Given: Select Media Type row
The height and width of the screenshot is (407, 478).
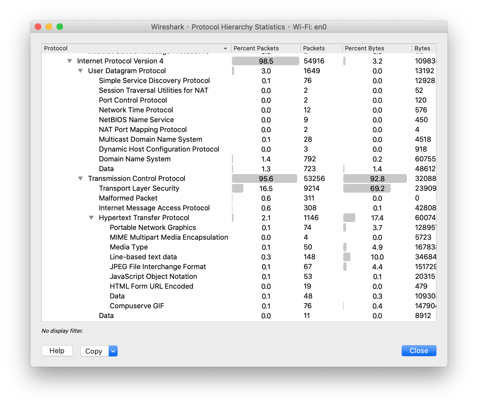Looking at the screenshot, I should point(239,247).
